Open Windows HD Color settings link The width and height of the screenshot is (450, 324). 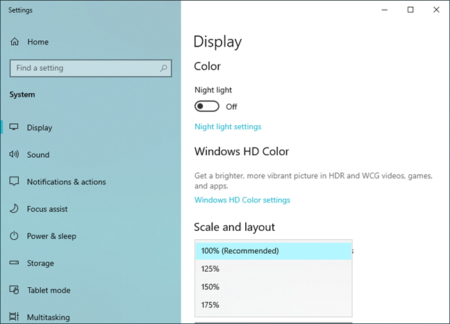coord(242,200)
